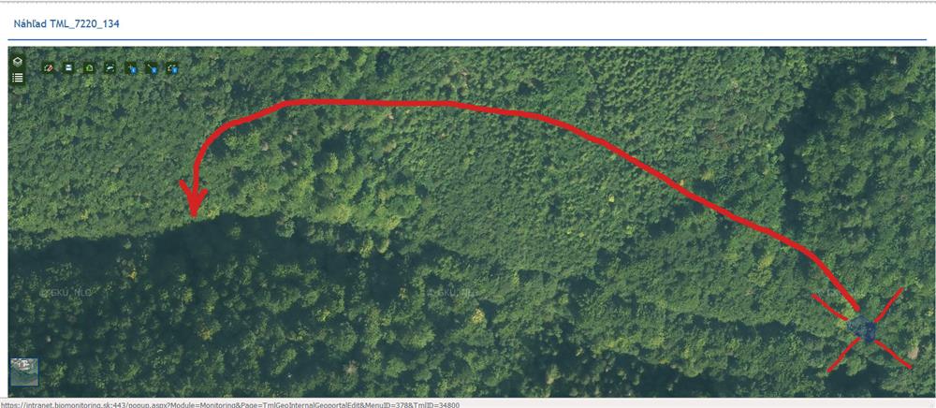
Task: Click the Náhľad TML_7220_134 heading
Action: [x=66, y=23]
